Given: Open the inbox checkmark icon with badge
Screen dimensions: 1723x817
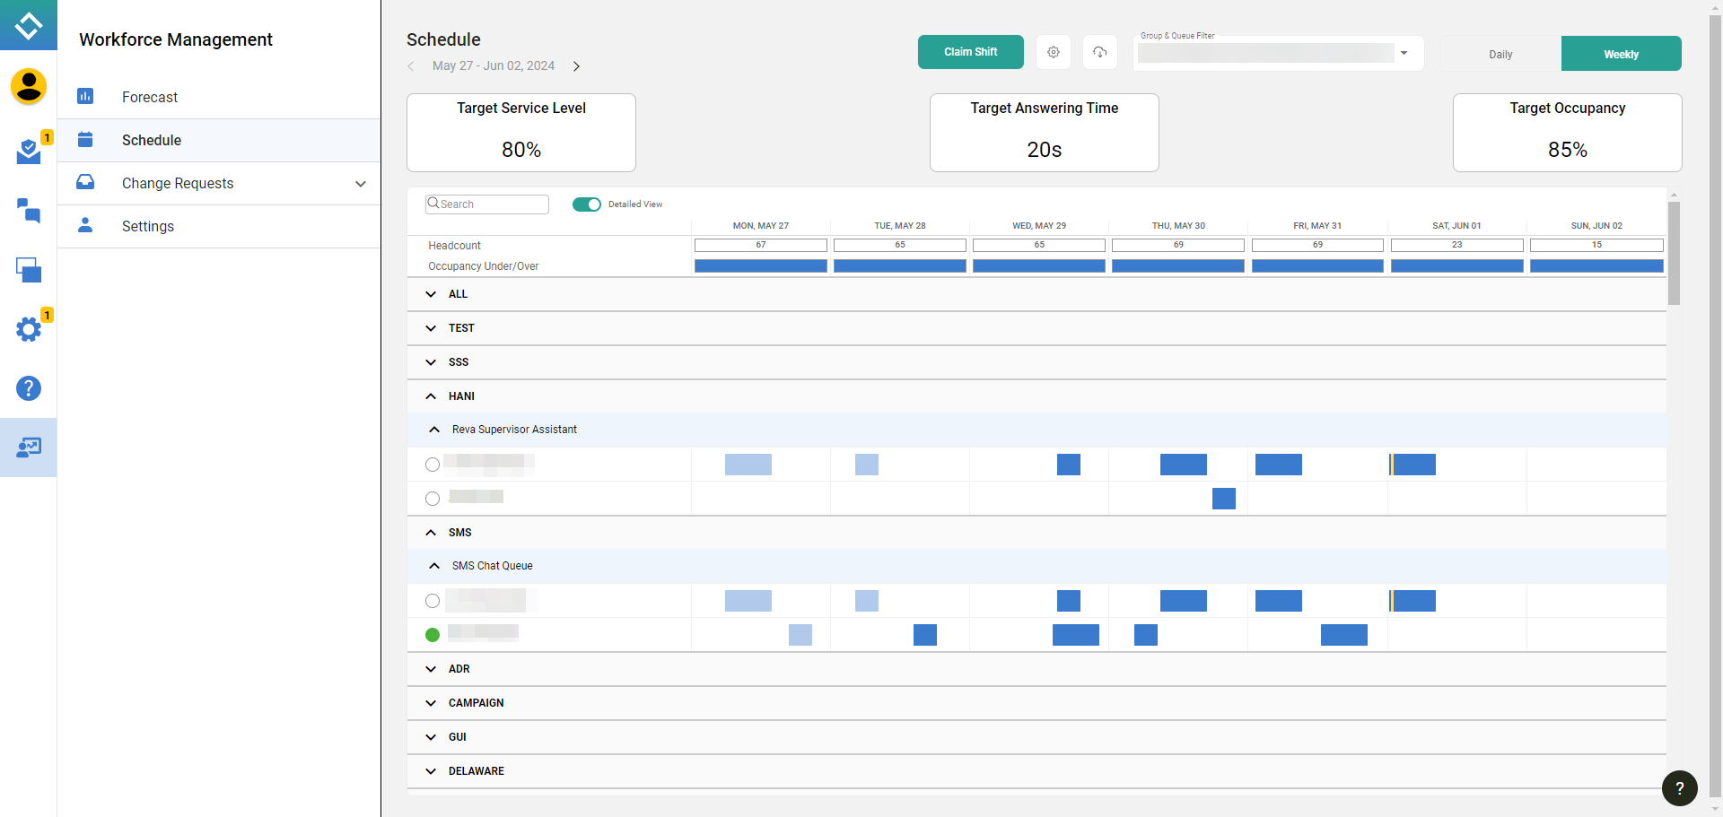Looking at the screenshot, I should coord(29,152).
